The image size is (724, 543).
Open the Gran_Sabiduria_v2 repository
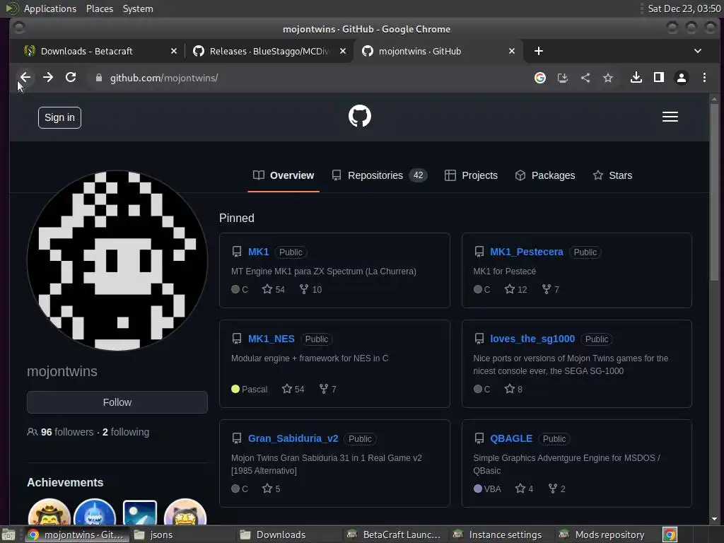coord(293,438)
